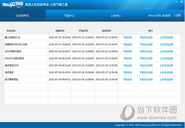Click 下载试卷 for 测试考试2015
The height and width of the screenshot is (128, 185).
[127, 66]
